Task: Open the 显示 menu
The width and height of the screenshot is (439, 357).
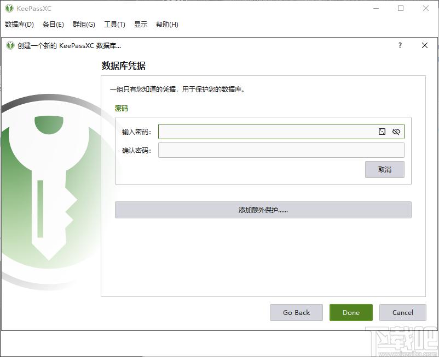Action: coord(141,25)
